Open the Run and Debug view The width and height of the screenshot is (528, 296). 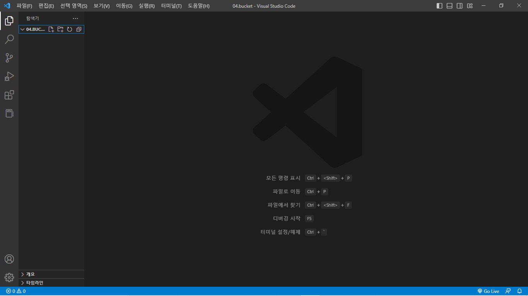9,76
